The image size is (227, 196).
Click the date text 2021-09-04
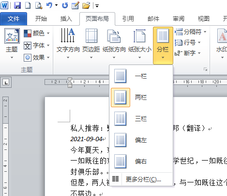pyautogui.click(x=86, y=139)
